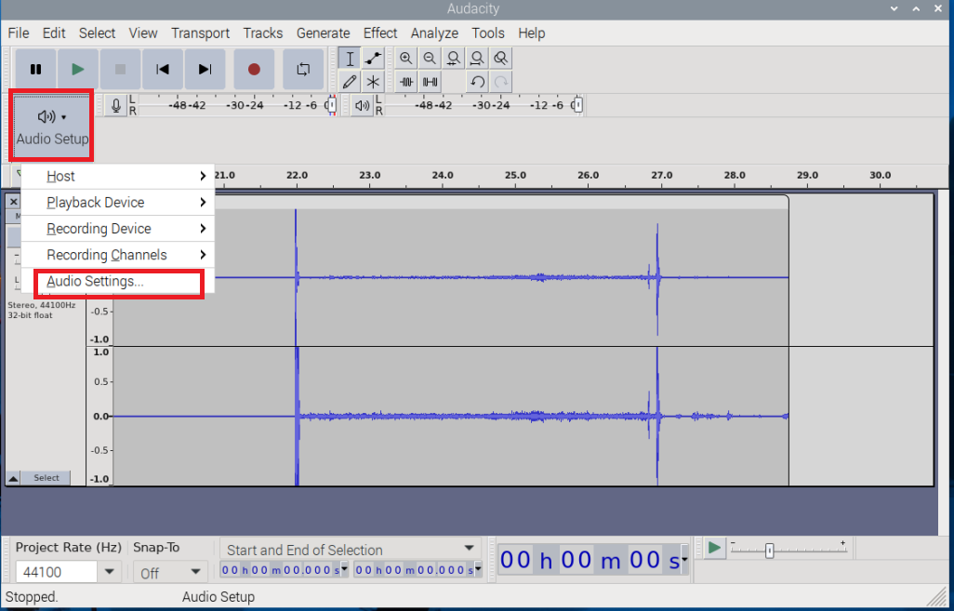Viewport: 954px width, 611px height.
Task: Start recording with the red Record button
Action: [x=255, y=70]
